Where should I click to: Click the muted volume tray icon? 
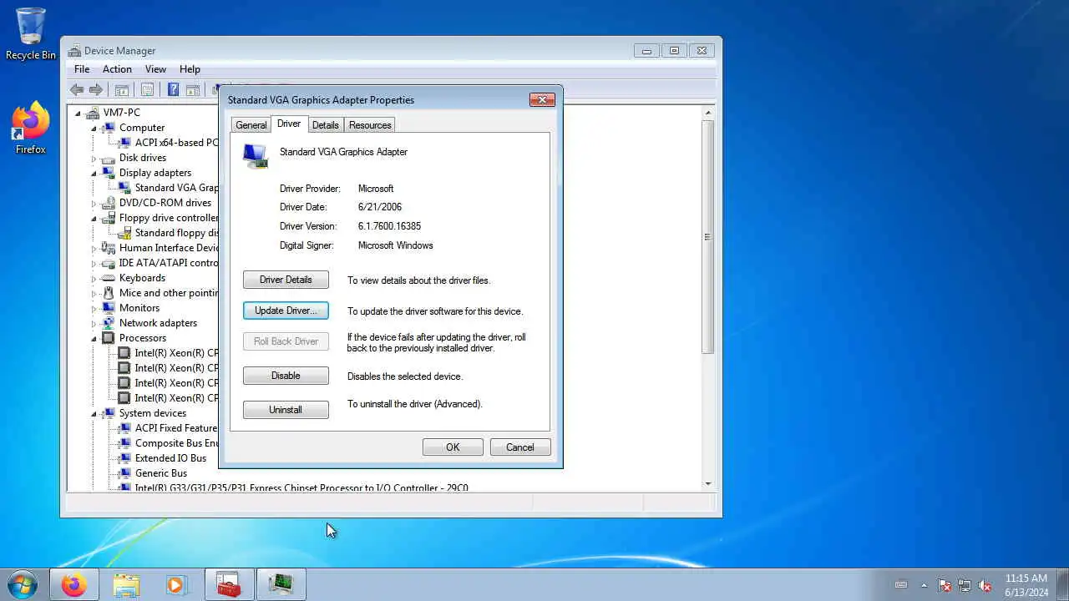click(985, 585)
